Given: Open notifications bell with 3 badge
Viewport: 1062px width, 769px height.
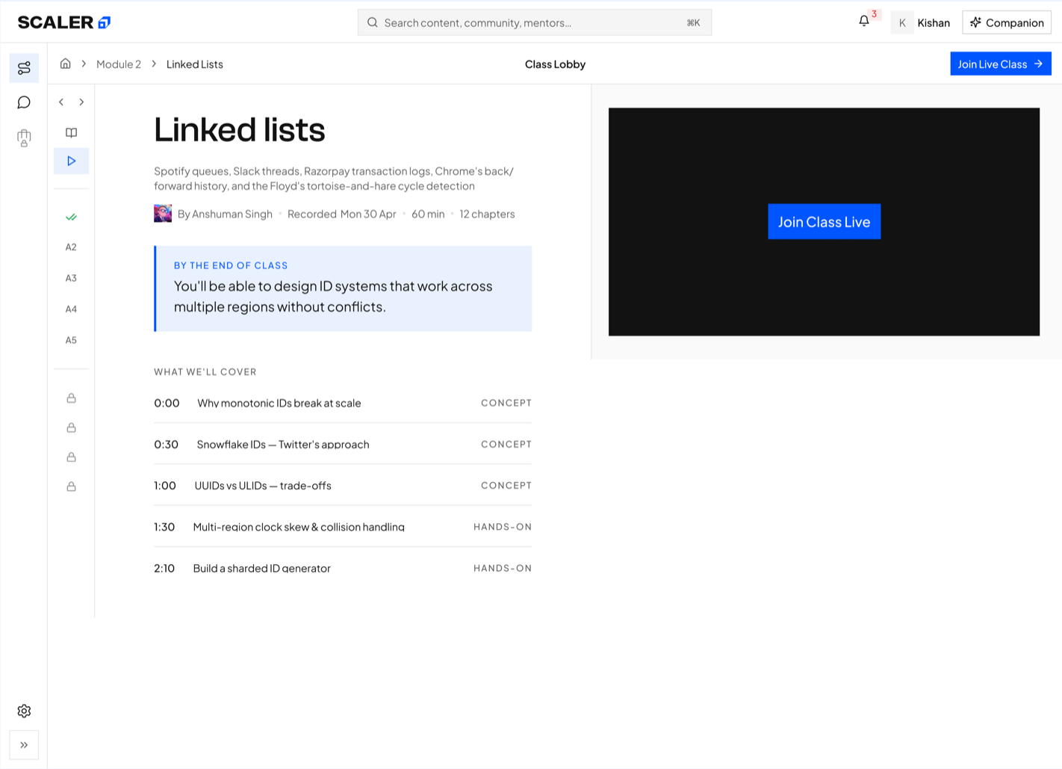Looking at the screenshot, I should [864, 22].
